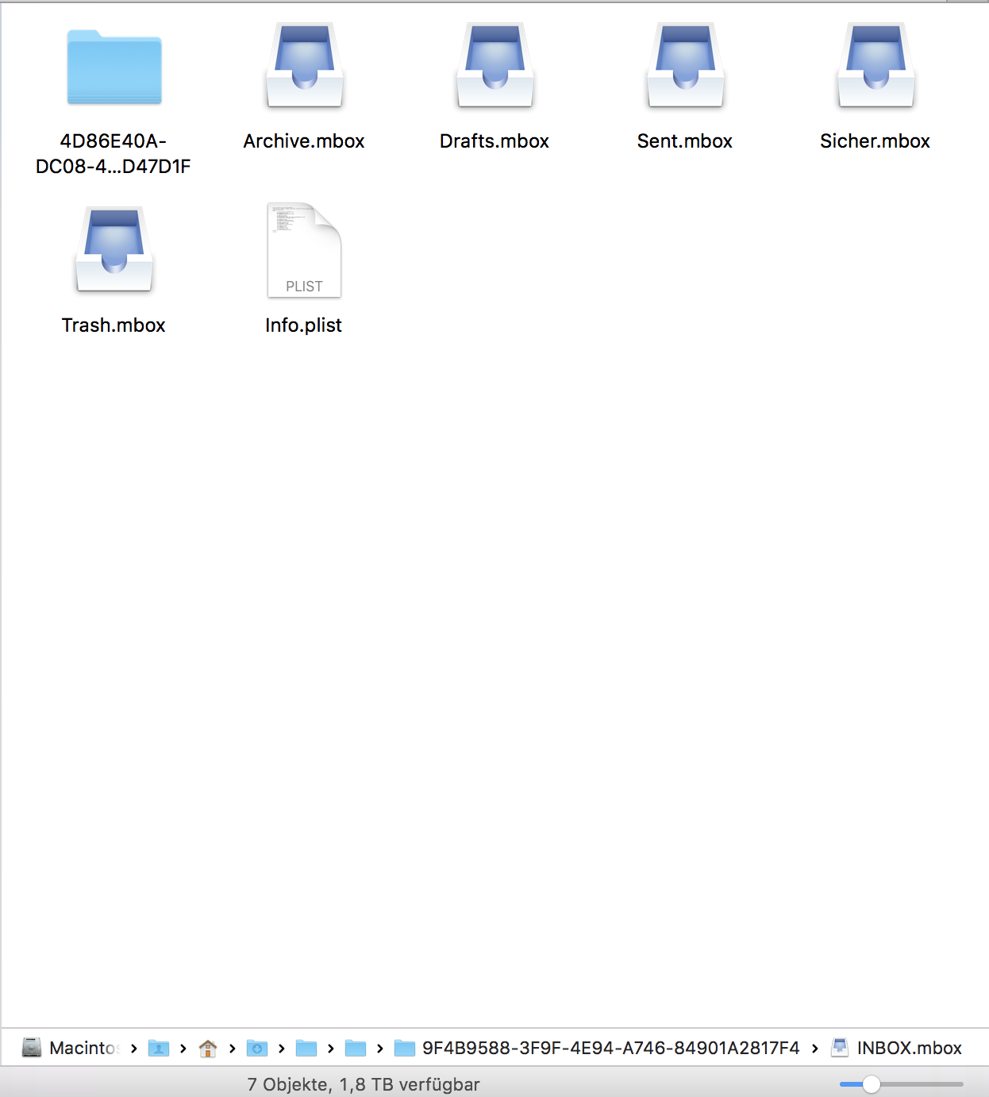This screenshot has width=989, height=1097.
Task: Click the status bar showing 7 Objekte
Action: (x=364, y=1084)
